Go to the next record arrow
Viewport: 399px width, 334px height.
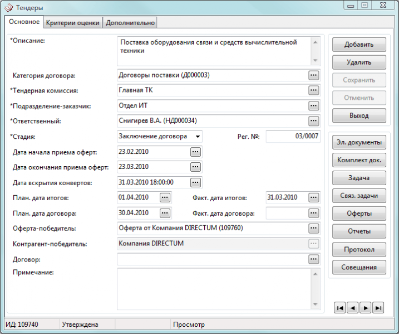tap(365, 307)
